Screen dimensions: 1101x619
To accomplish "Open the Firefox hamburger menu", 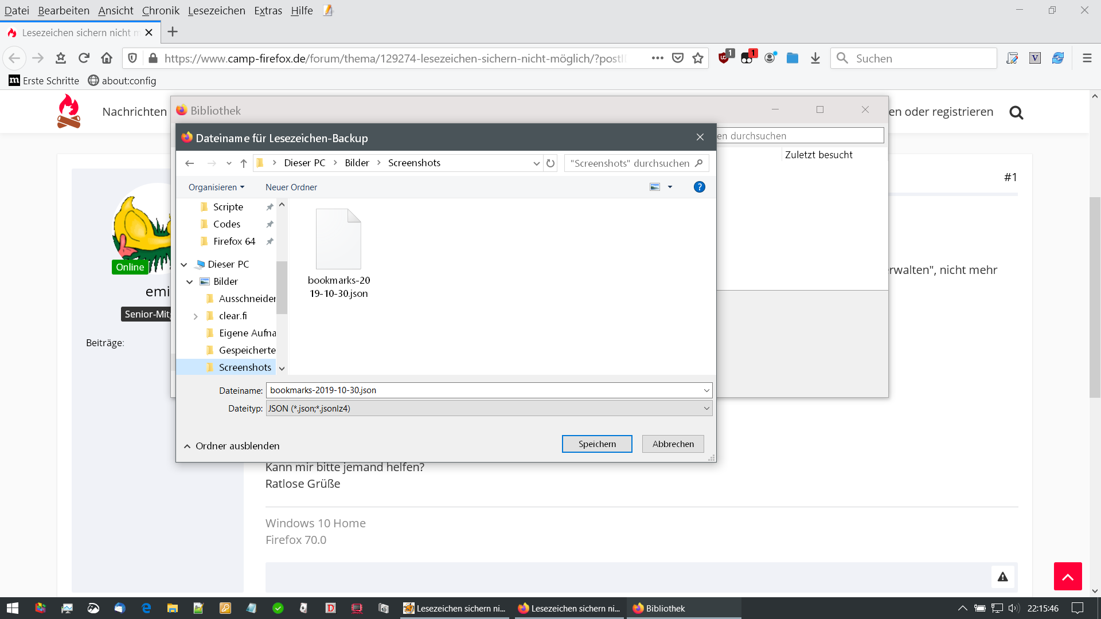I will point(1087,58).
